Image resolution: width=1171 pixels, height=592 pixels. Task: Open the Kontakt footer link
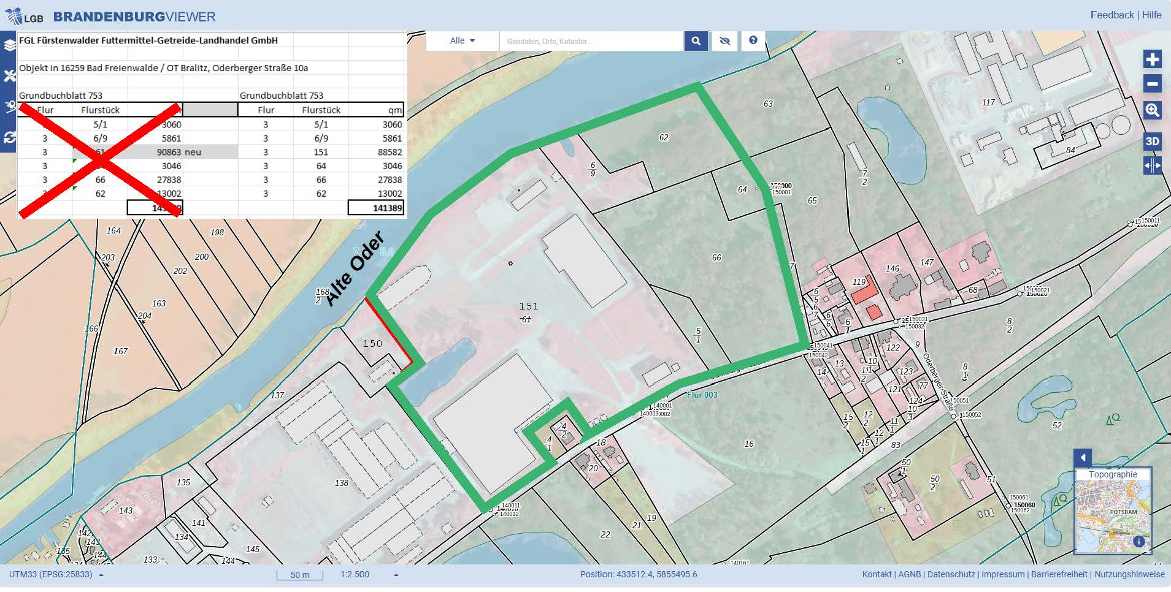877,575
